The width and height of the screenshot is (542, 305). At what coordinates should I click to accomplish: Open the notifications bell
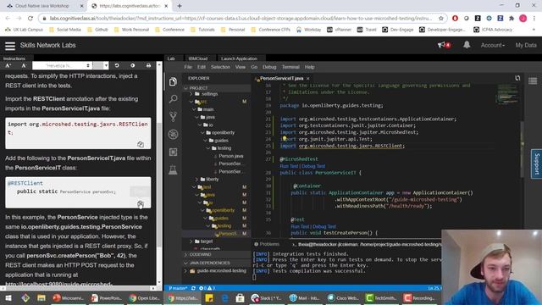pyautogui.click(x=467, y=45)
